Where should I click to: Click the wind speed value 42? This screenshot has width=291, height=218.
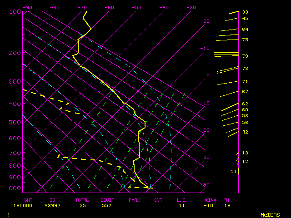click(245, 132)
